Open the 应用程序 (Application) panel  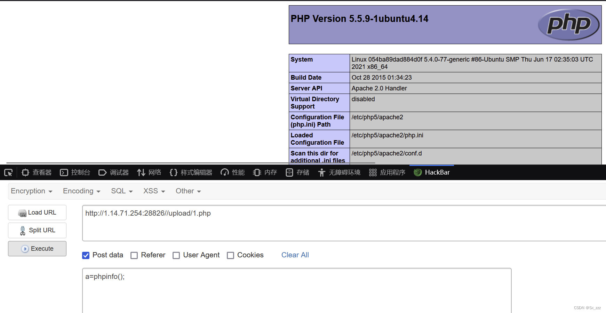(x=387, y=172)
